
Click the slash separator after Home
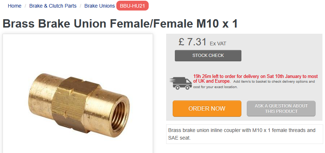pos(25,6)
